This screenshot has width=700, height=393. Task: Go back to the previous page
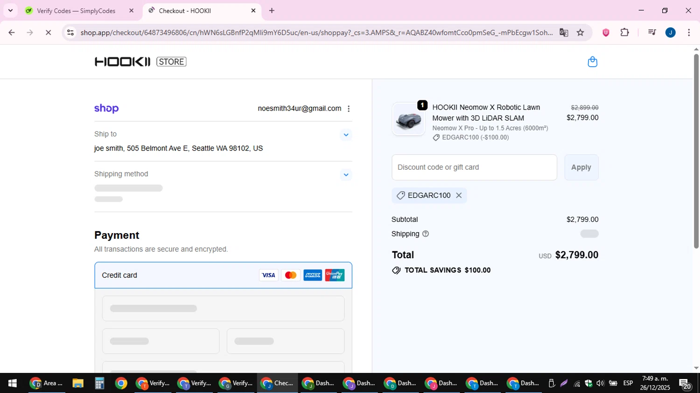pyautogui.click(x=12, y=33)
